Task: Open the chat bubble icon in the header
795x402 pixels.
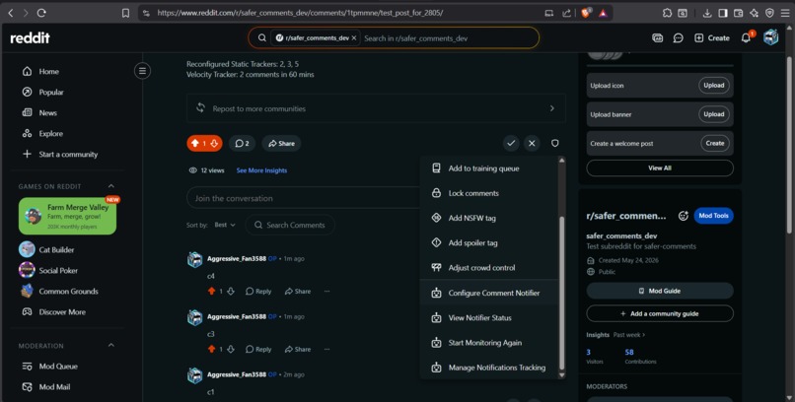Action: pos(678,38)
